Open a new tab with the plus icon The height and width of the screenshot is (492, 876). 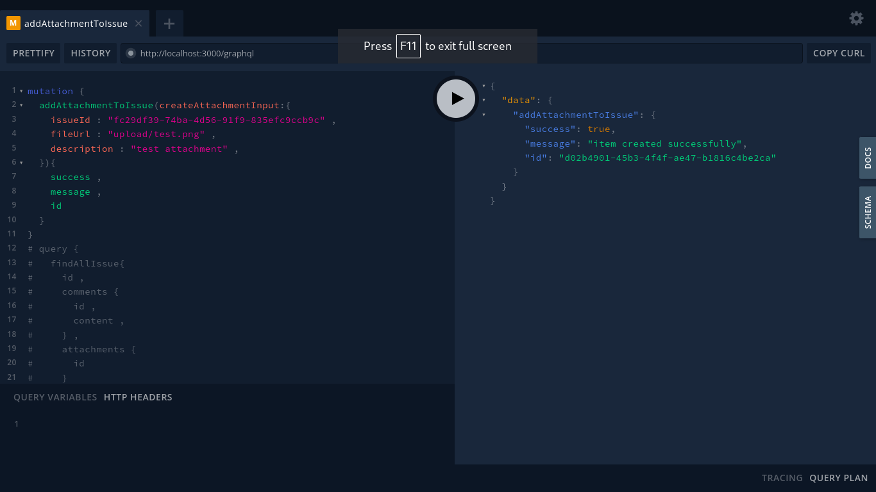coord(169,23)
